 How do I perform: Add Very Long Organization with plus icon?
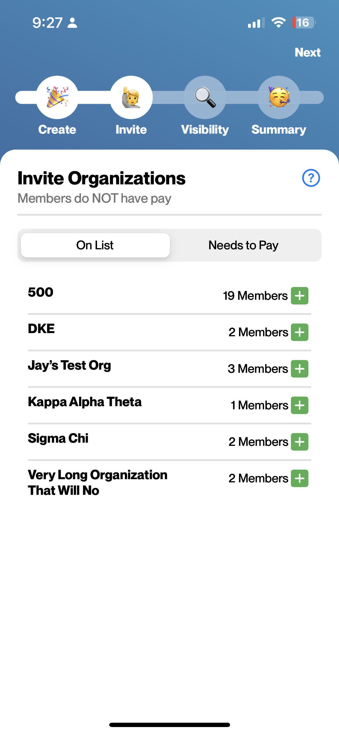click(300, 478)
